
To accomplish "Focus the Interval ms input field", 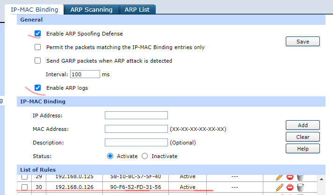I will click(85, 74).
